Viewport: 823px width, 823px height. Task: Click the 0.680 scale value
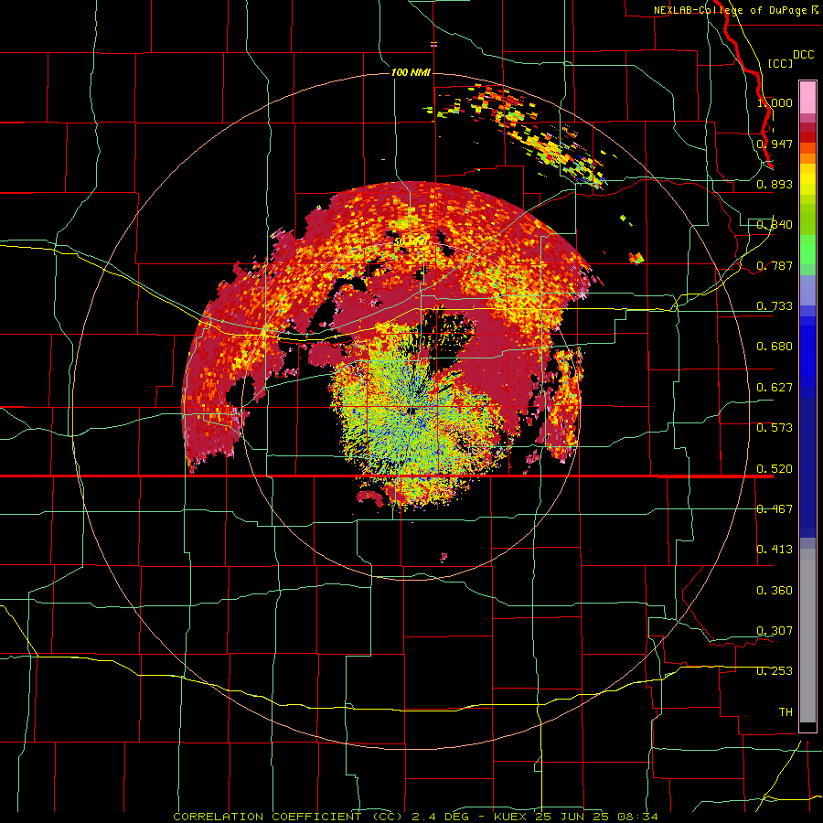pyautogui.click(x=775, y=347)
